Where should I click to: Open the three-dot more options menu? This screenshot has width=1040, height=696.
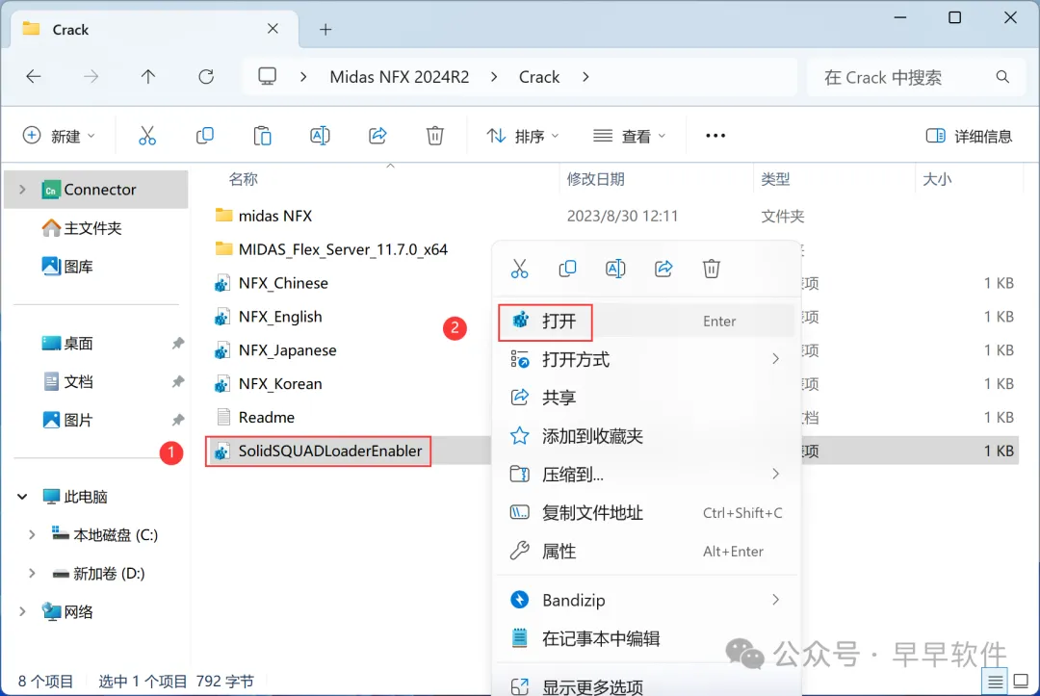point(715,136)
